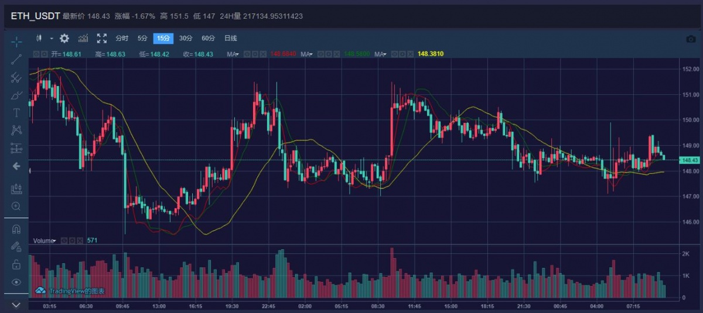Expand the bottom chevron of the left toolbar
The height and width of the screenshot is (313, 703).
tap(16, 305)
